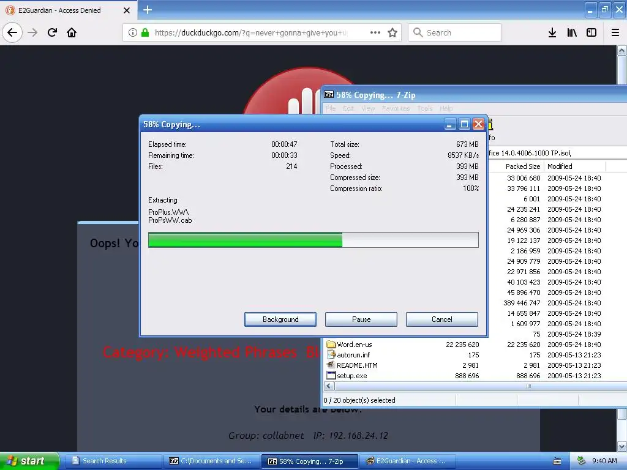
Task: Switch to C:\Documents and Se... taskbar item
Action: click(211, 461)
